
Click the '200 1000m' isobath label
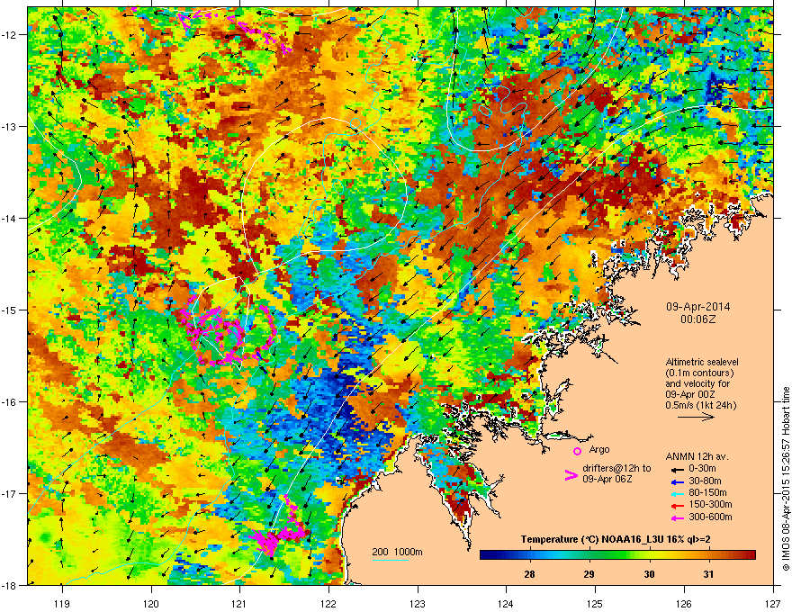point(398,552)
